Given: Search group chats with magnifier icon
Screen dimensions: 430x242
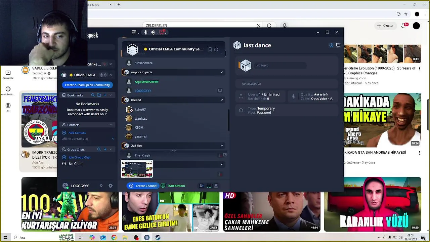Looking at the screenshot, I should tap(99, 149).
